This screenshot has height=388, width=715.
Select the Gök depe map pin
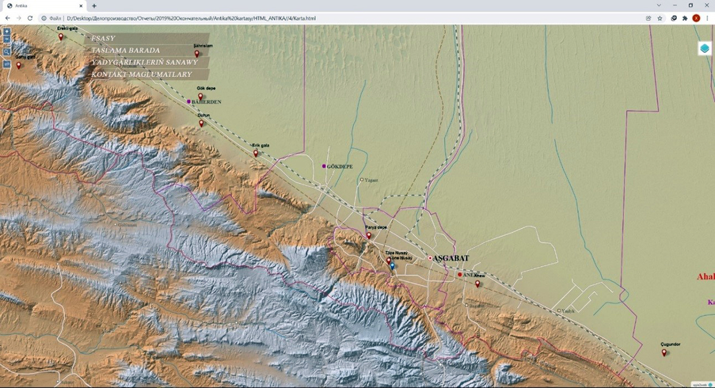[x=201, y=96]
